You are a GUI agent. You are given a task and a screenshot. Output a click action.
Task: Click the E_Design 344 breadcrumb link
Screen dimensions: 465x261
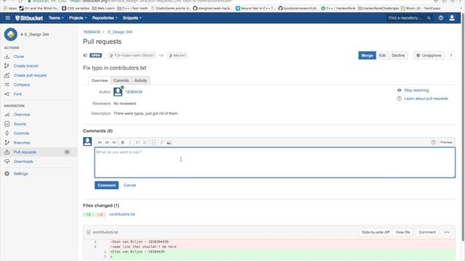[x=120, y=32]
